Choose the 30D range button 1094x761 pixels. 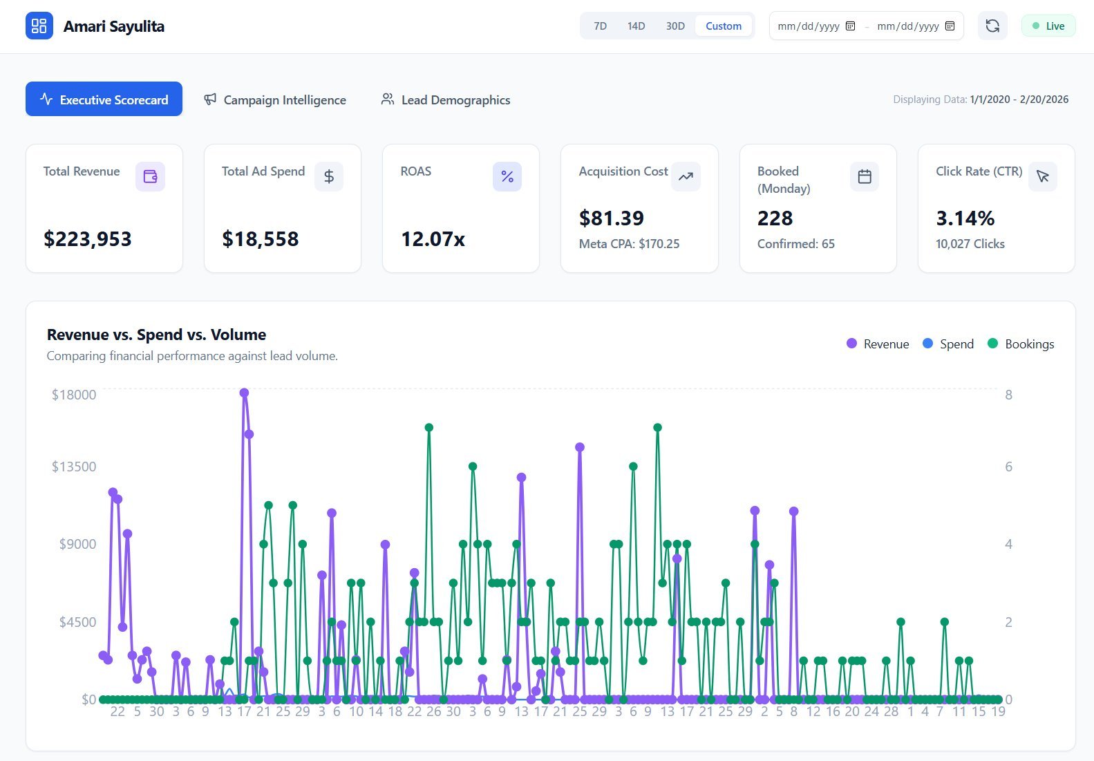675,26
